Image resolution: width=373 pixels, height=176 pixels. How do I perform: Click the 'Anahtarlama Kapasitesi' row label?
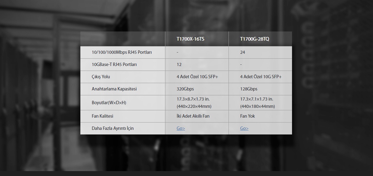(x=114, y=89)
